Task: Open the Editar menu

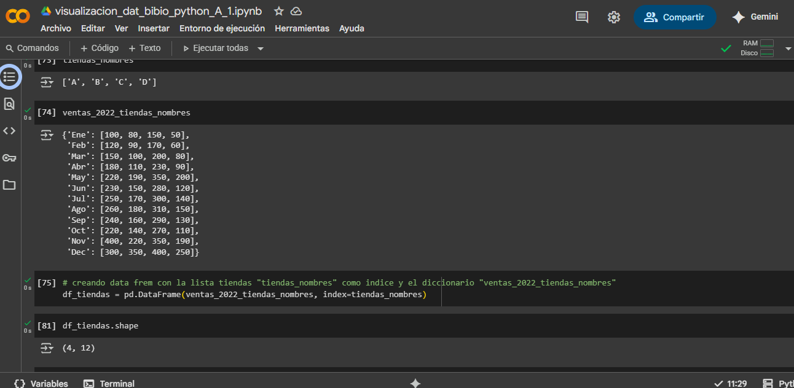Action: tap(93, 28)
